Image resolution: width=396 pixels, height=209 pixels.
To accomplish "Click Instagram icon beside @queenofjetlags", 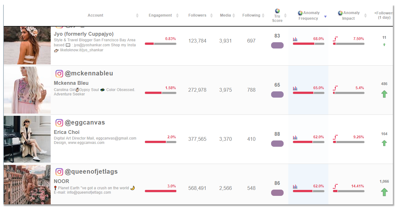I will coord(59,172).
